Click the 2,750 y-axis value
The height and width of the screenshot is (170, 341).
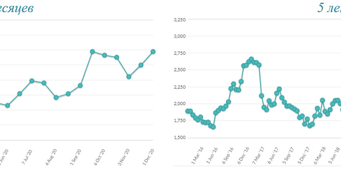coord(180,53)
